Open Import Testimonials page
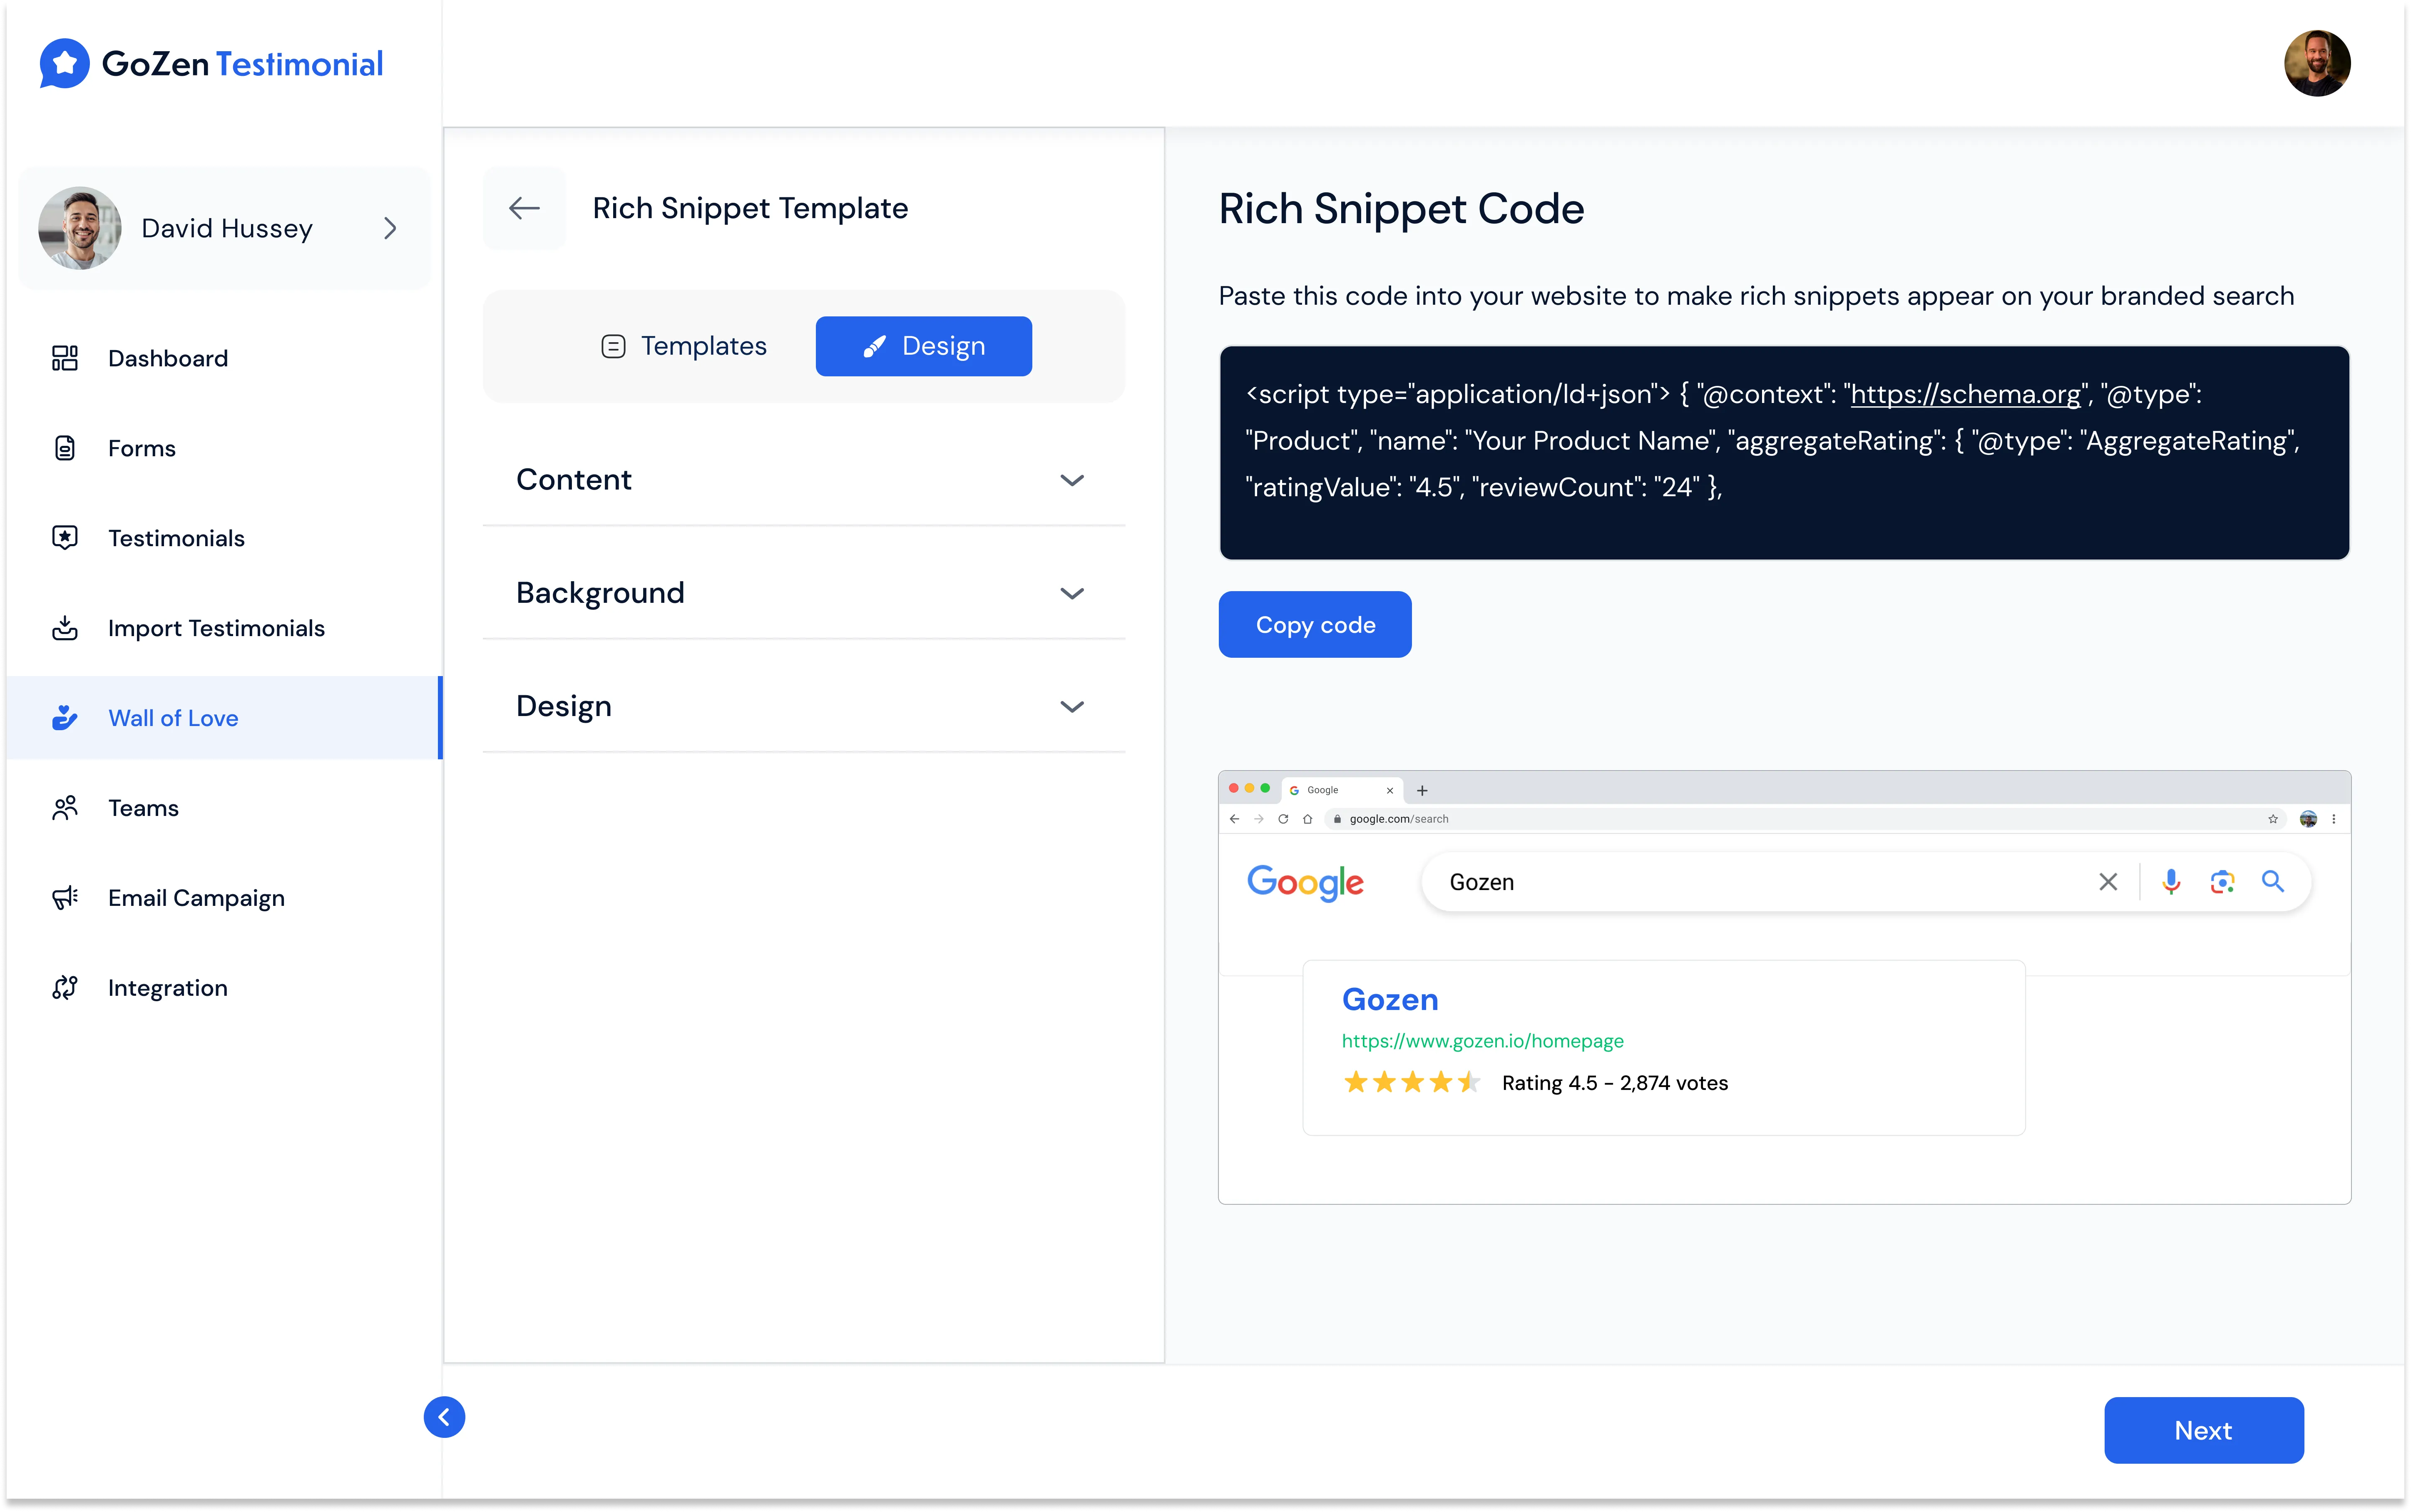Viewport: 2411px width, 1512px height. pos(224,628)
